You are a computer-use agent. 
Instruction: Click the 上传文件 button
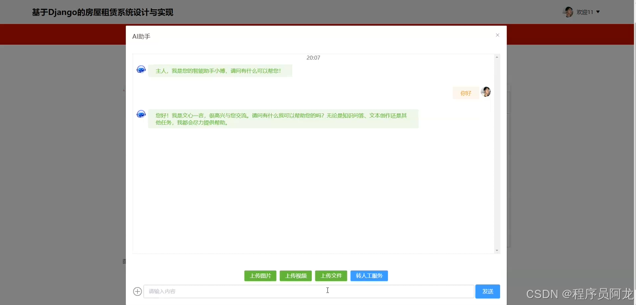tap(331, 276)
